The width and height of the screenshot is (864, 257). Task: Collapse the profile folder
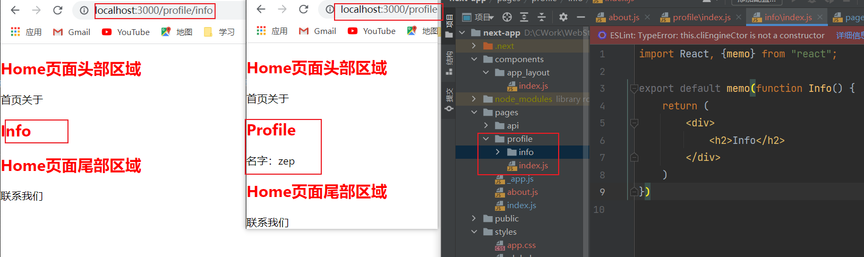(x=485, y=139)
